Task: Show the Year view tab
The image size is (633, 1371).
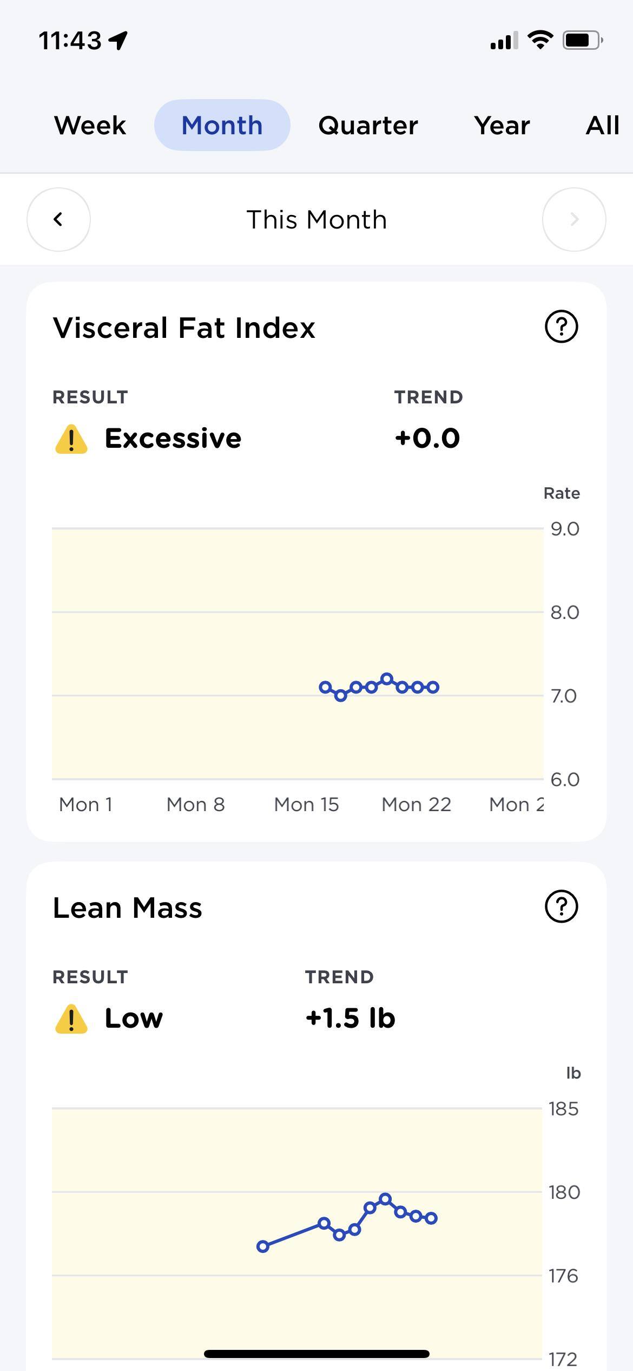Action: coord(502,125)
